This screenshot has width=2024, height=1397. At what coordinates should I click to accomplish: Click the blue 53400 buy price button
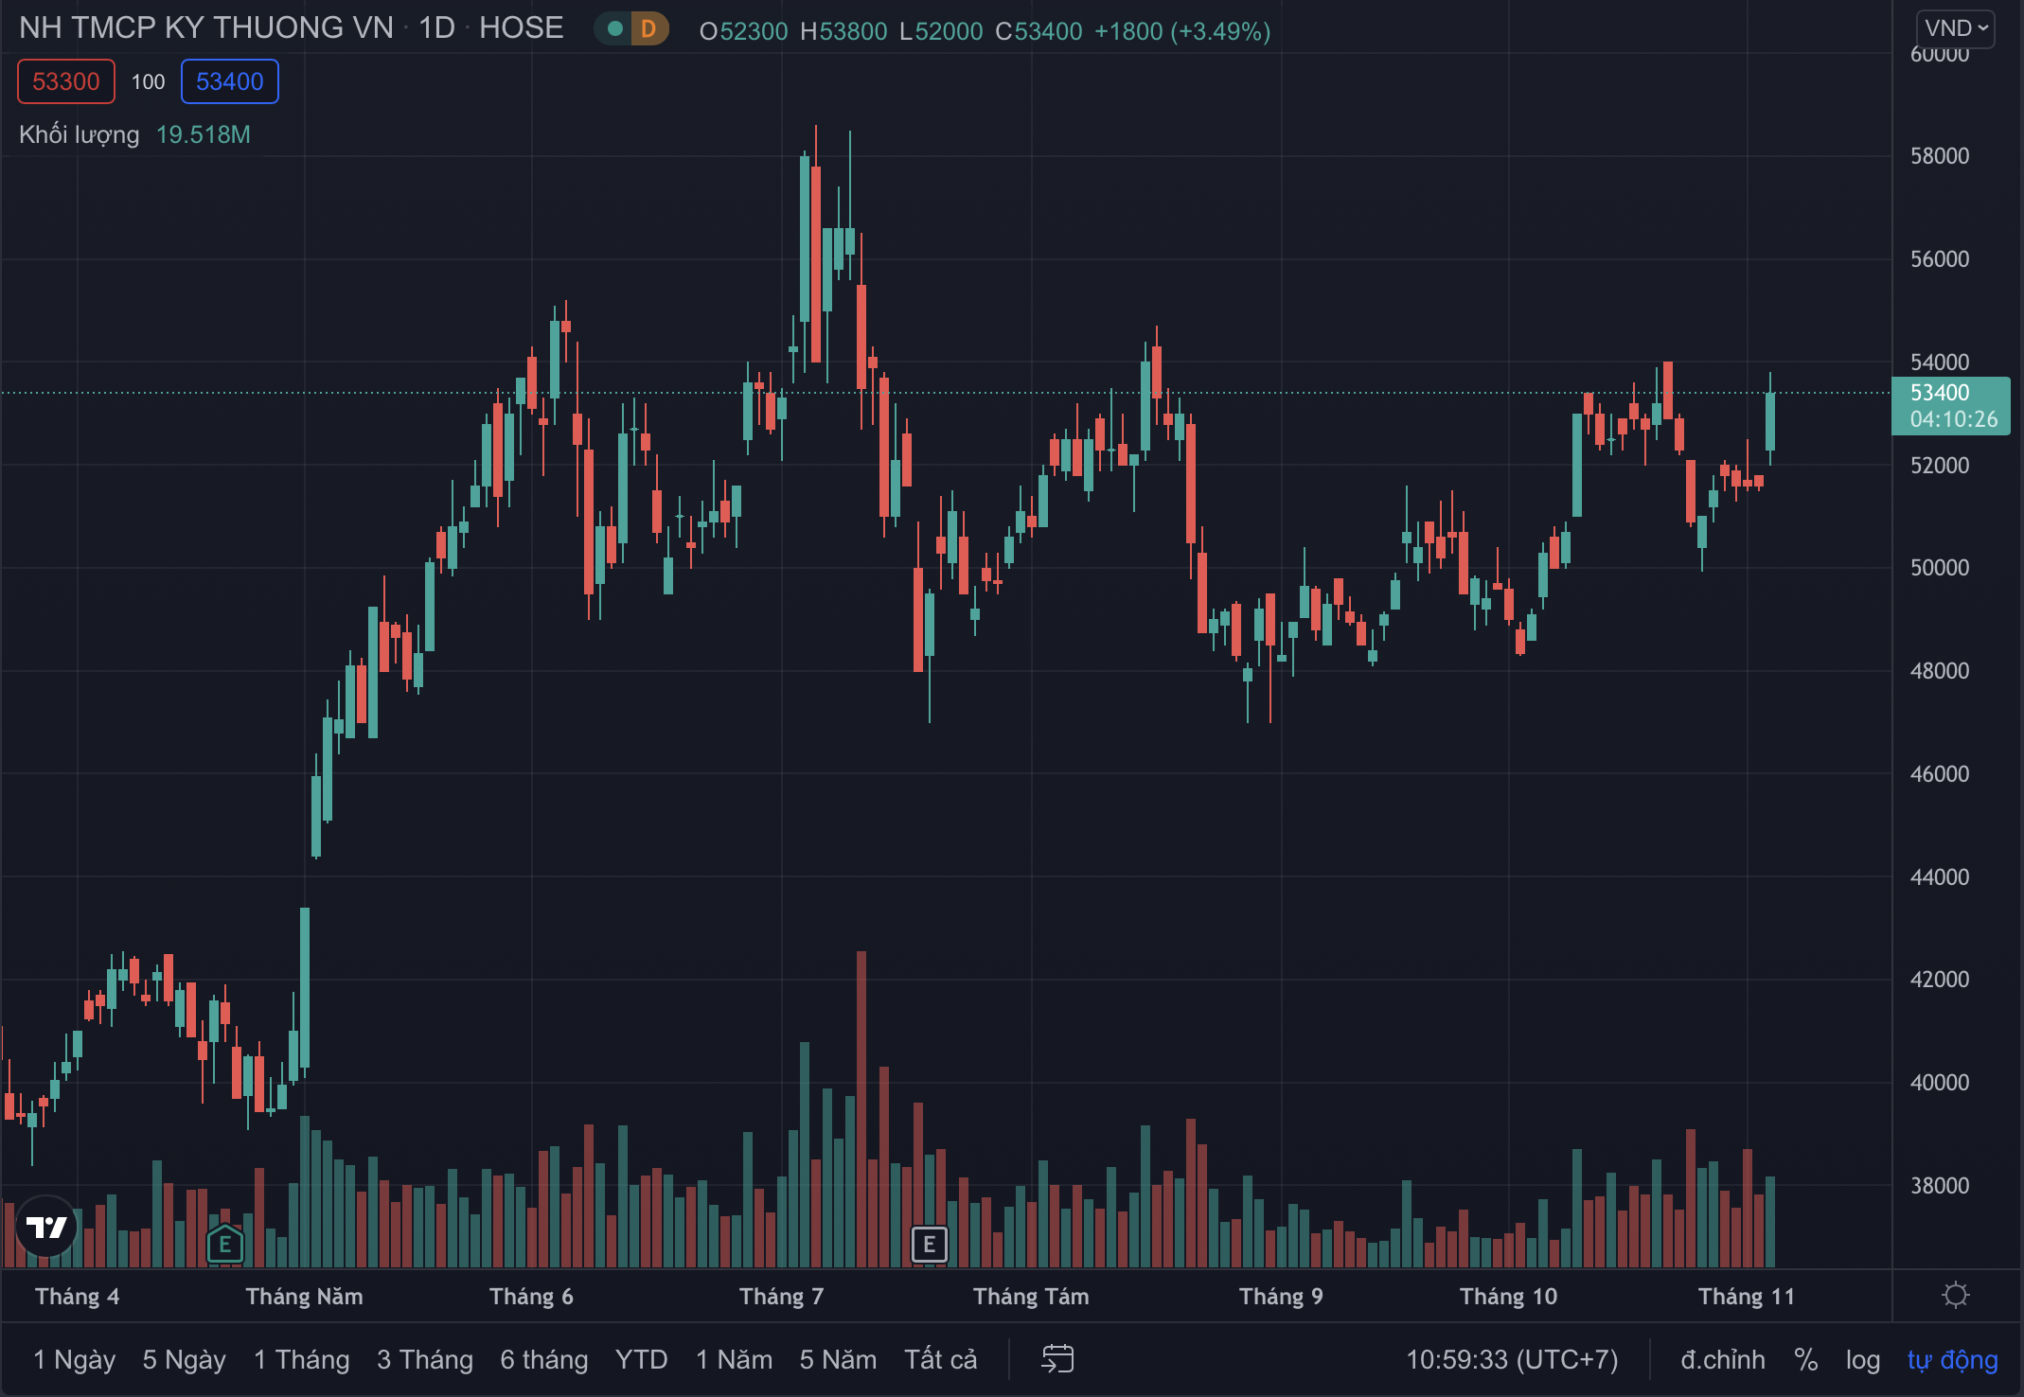pos(230,81)
